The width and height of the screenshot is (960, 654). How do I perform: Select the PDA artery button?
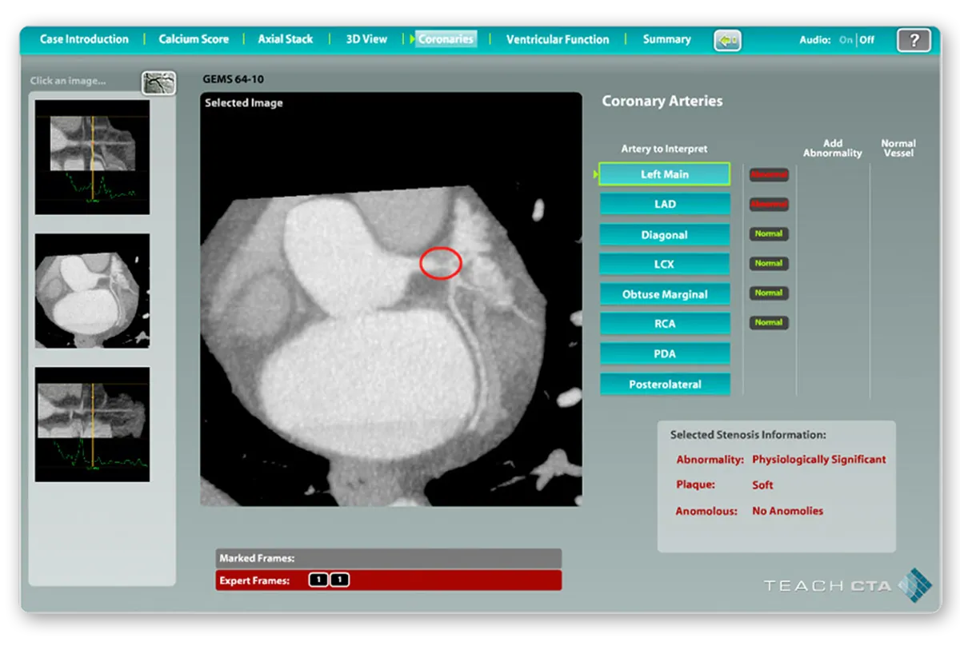click(x=665, y=354)
